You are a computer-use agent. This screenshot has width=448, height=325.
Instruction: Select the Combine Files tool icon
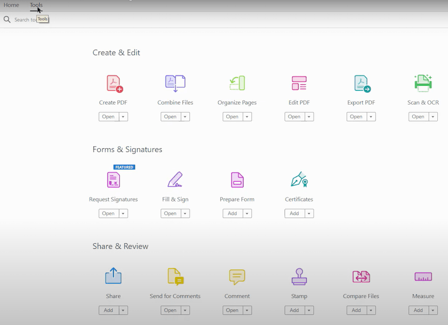(175, 84)
